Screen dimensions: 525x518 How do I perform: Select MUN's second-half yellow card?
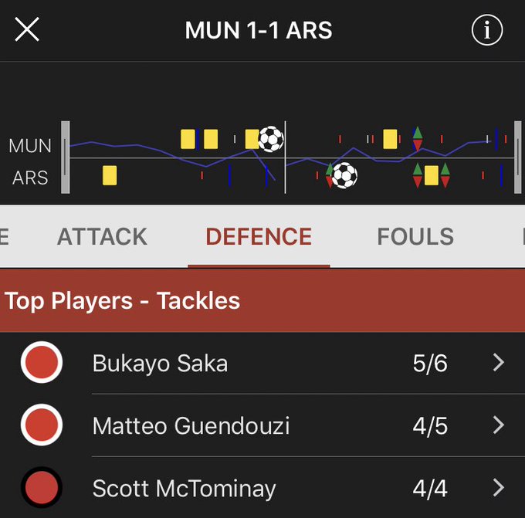pyautogui.click(x=390, y=139)
